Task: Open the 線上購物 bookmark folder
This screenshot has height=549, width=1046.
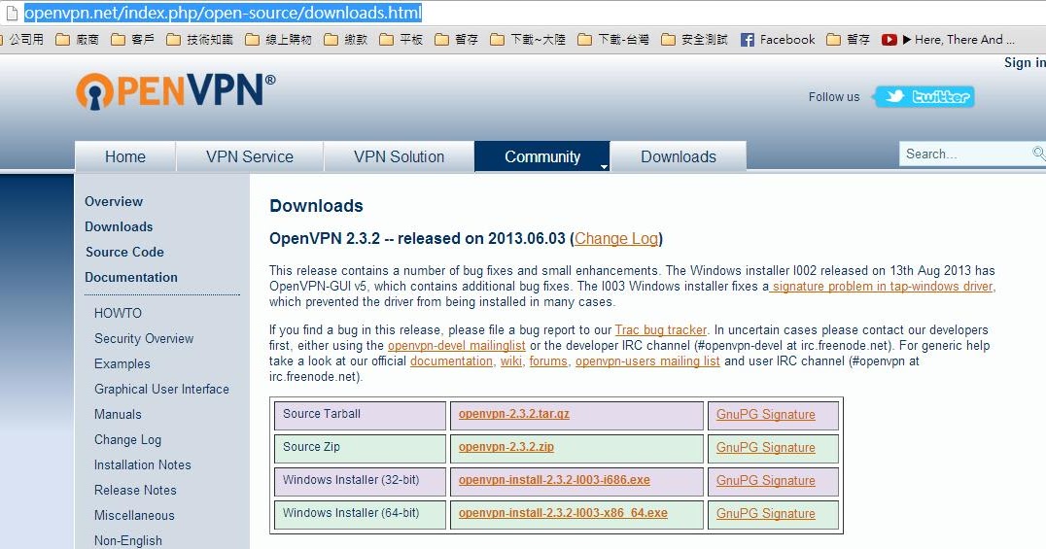Action: coord(278,40)
